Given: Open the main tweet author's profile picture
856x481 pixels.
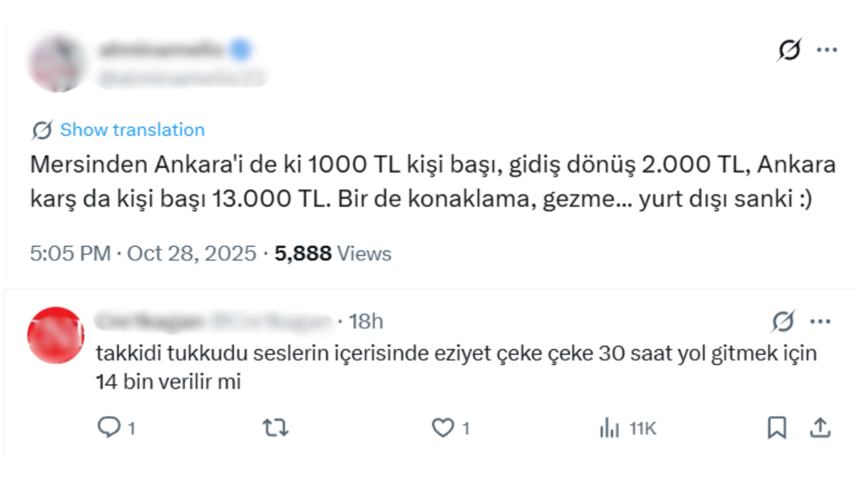Looking at the screenshot, I should click(57, 63).
